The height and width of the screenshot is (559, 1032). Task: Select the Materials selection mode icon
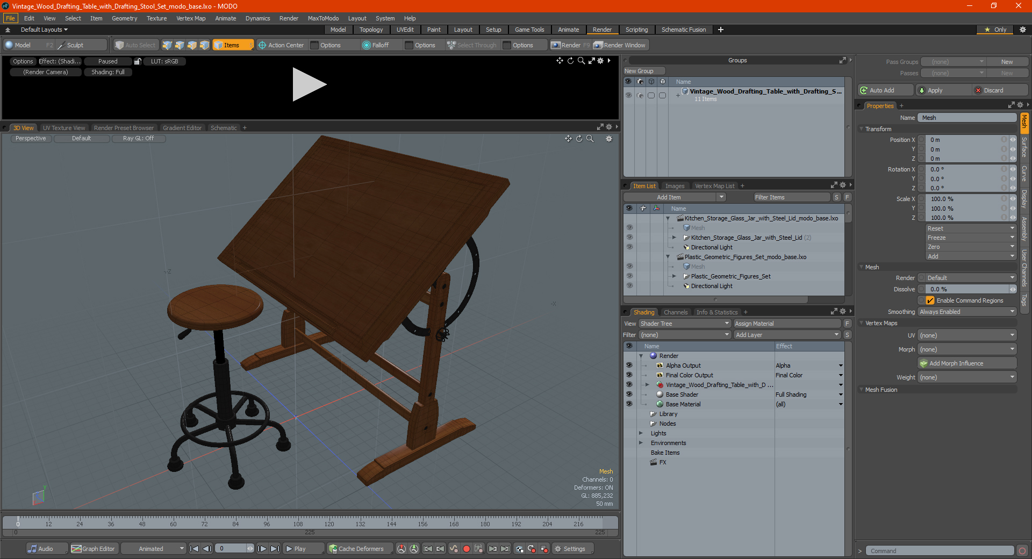coord(204,45)
